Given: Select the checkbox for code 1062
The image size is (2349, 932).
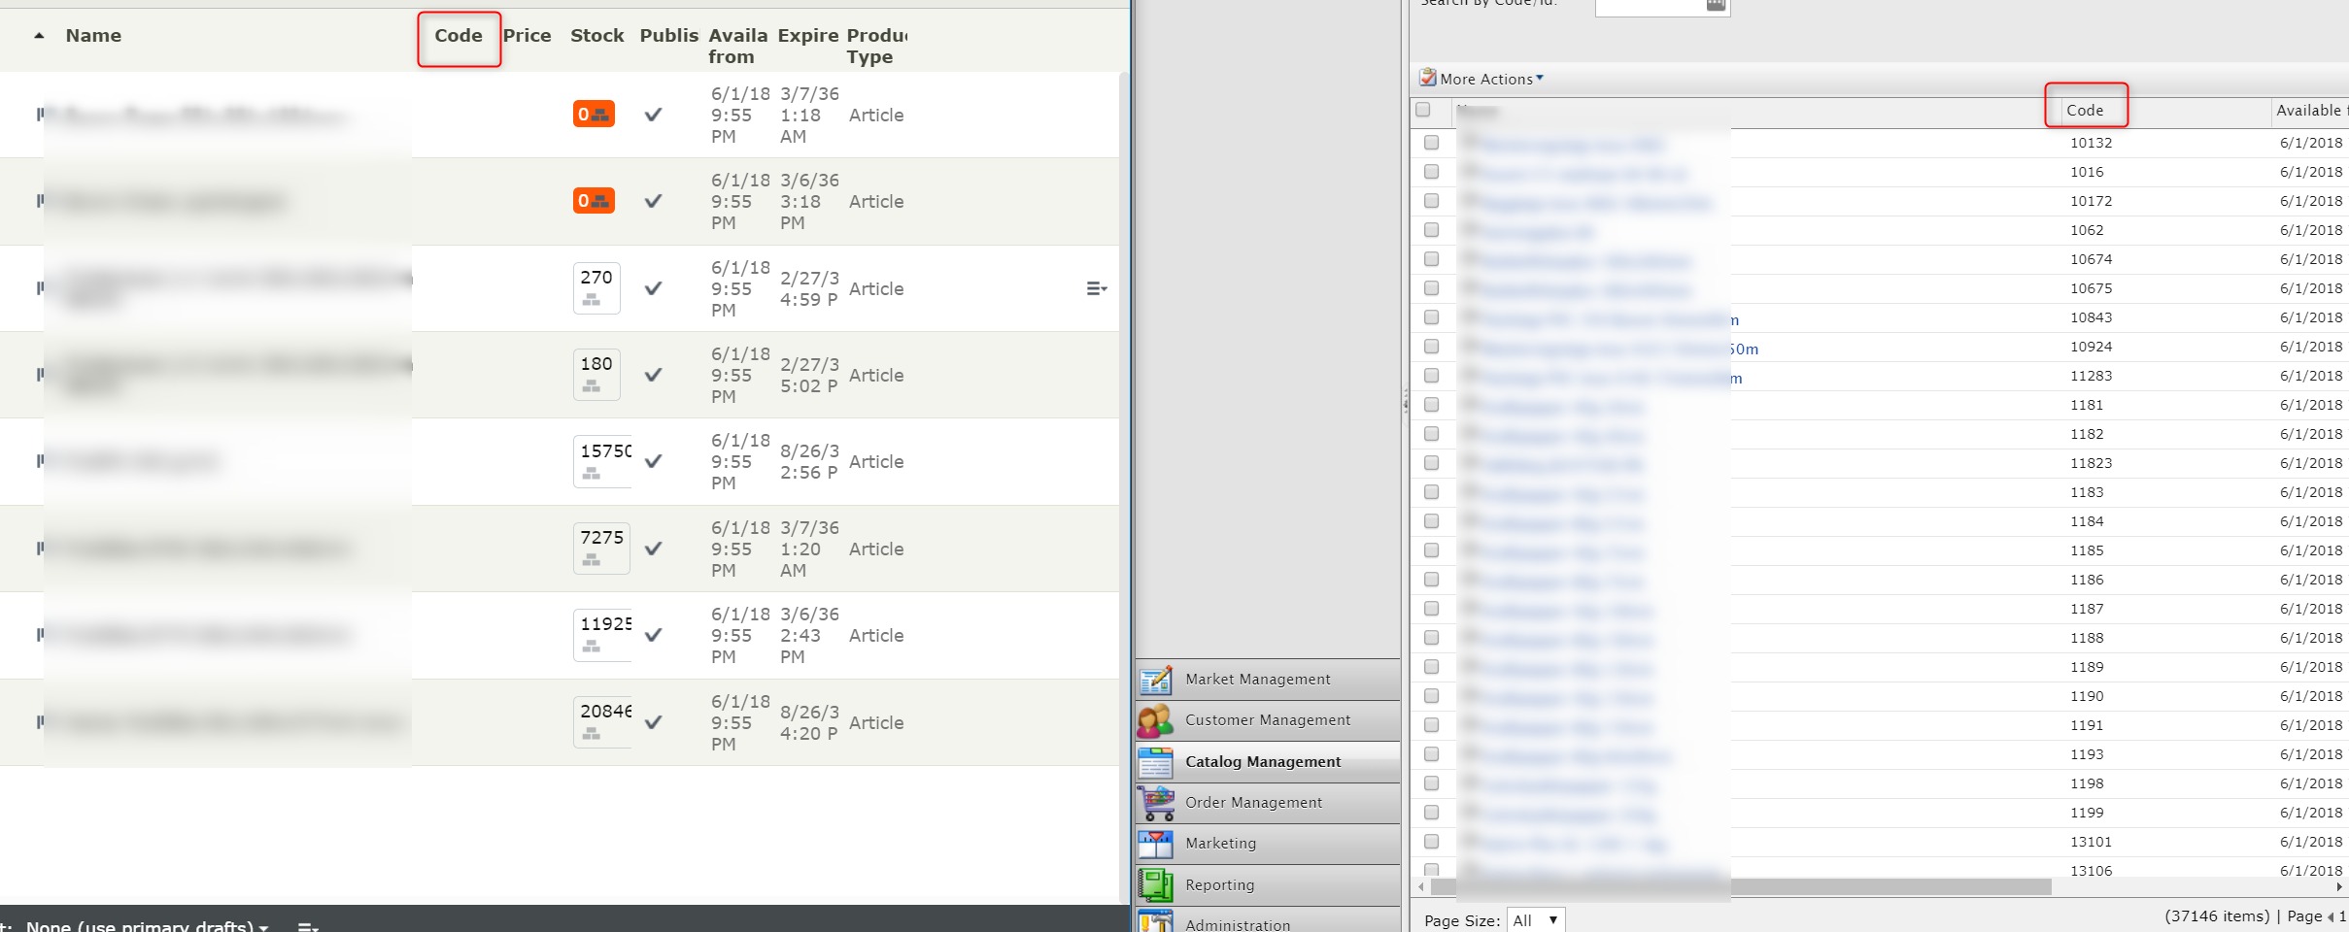Looking at the screenshot, I should (x=1431, y=230).
